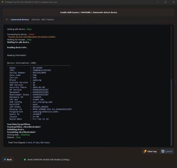Close the Cheetah Tool Pro window
This screenshot has height=168, width=177.
tap(173, 2)
